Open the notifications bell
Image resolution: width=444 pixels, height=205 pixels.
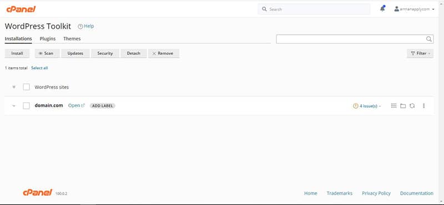382,9
